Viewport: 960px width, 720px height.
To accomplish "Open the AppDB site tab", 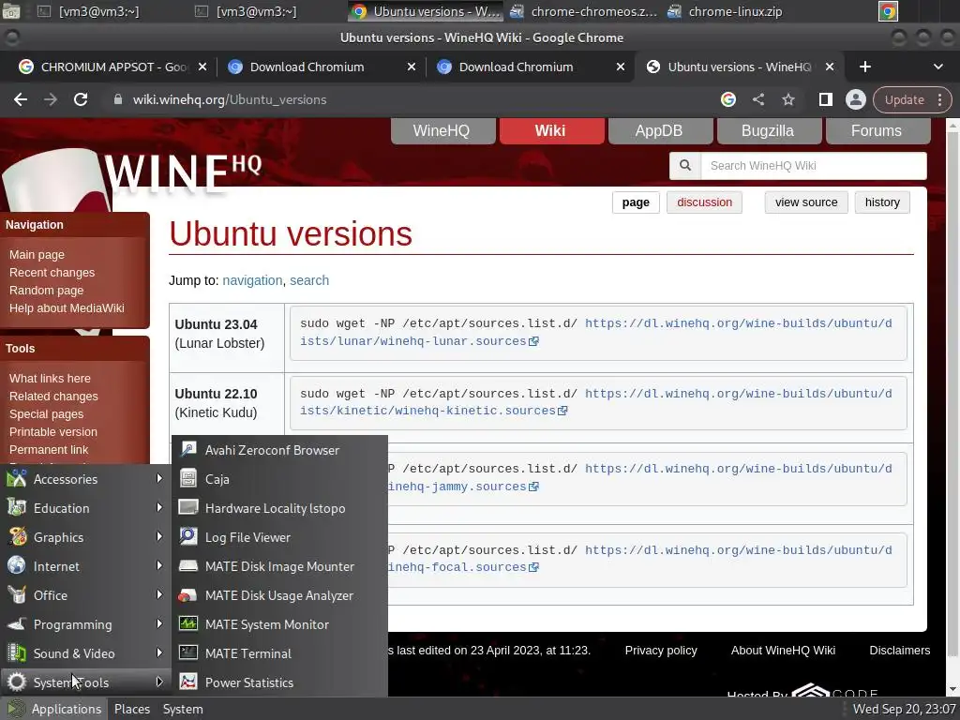I will pyautogui.click(x=659, y=130).
